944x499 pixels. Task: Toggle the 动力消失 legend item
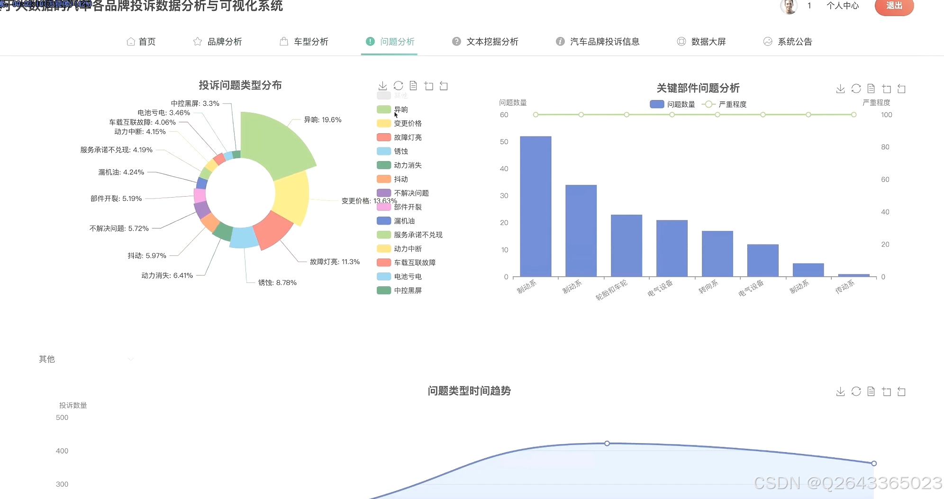click(x=399, y=165)
